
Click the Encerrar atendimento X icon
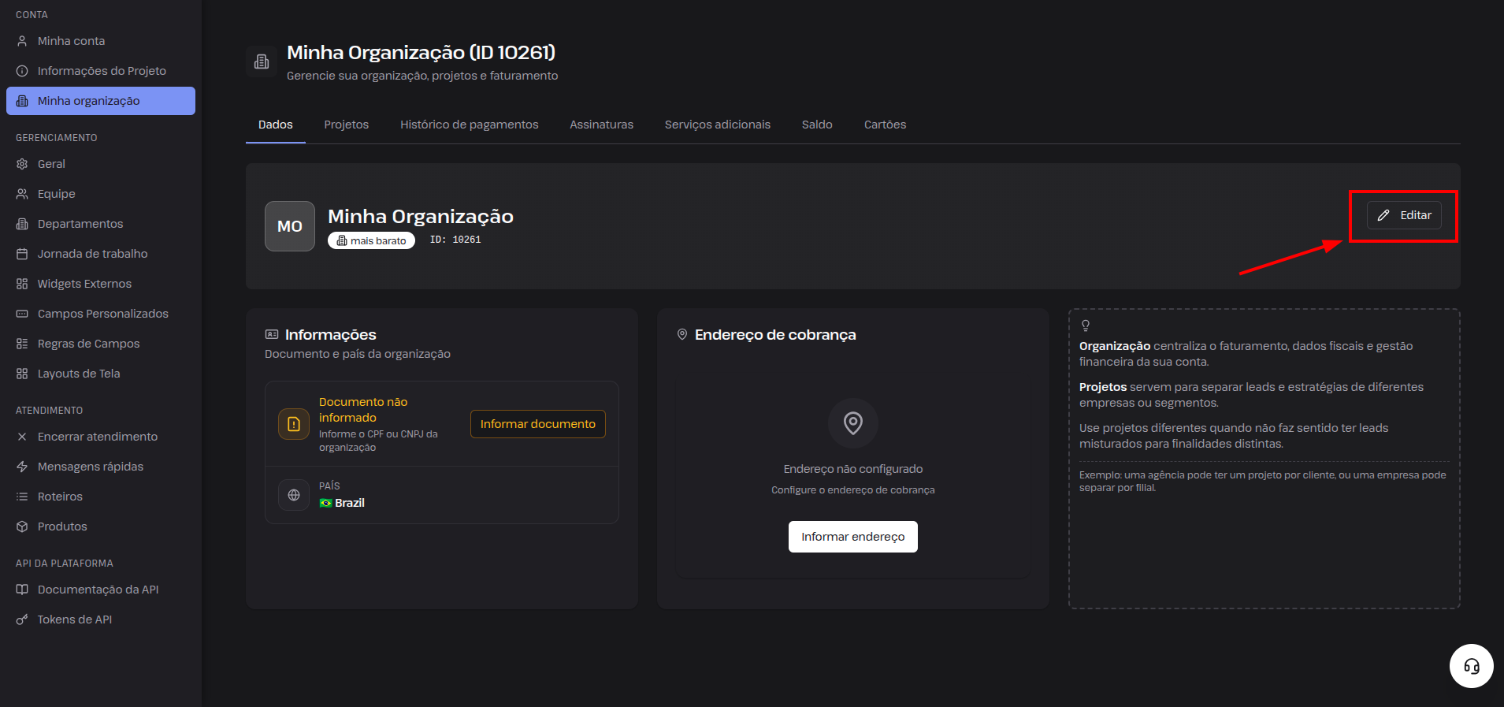tap(22, 437)
